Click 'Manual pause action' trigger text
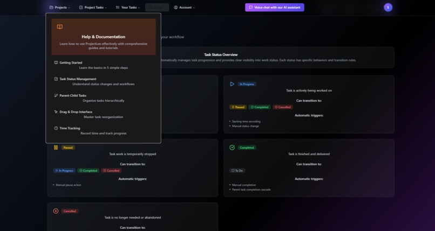Screen dimensions: 435x231 pyautogui.click(x=69, y=185)
